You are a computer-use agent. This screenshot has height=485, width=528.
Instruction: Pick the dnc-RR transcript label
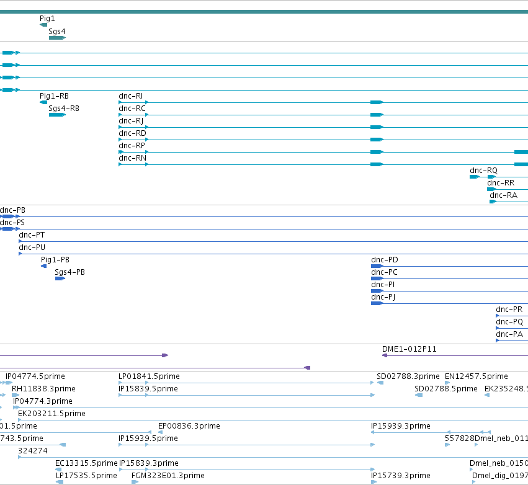pyautogui.click(x=501, y=183)
